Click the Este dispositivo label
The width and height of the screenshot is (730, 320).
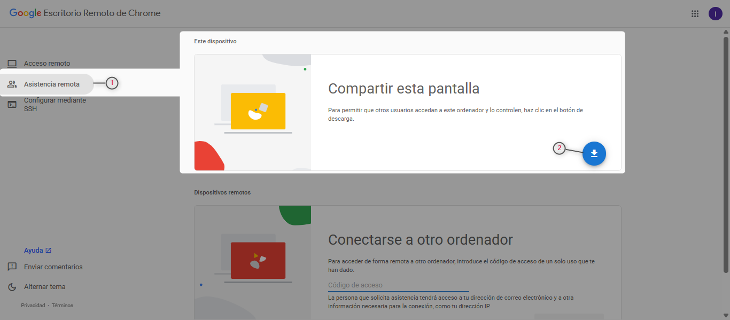(215, 41)
